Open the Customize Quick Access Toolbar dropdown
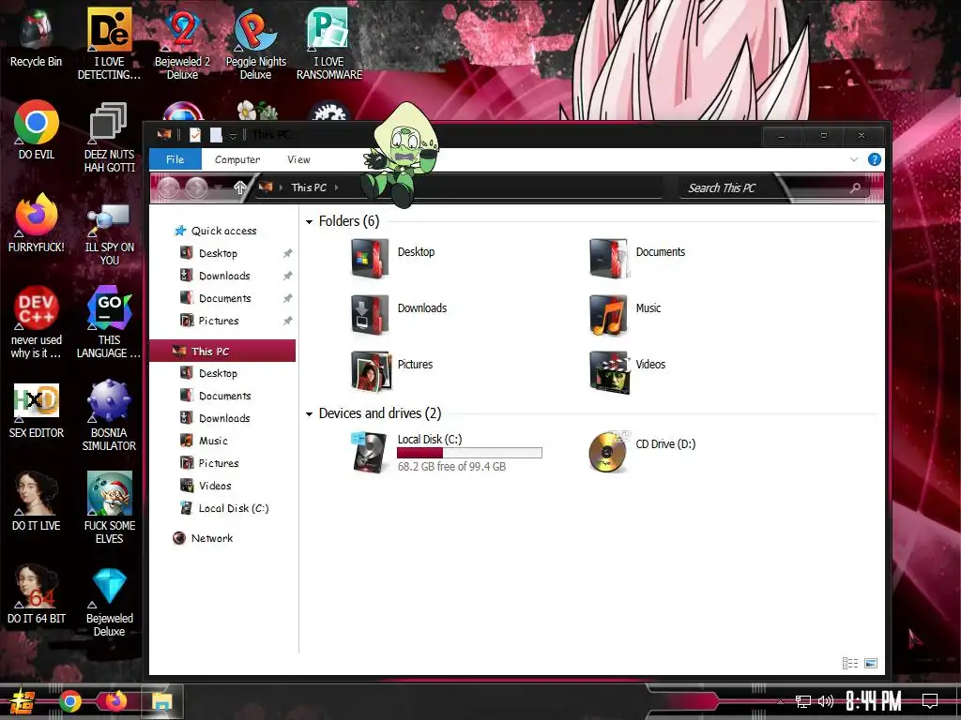Image resolution: width=961 pixels, height=720 pixels. (233, 135)
